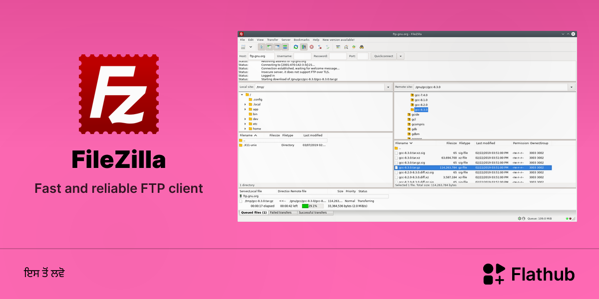The image size is (599, 299).
Task: Open the directory listing filters dialog
Action: tap(338, 47)
